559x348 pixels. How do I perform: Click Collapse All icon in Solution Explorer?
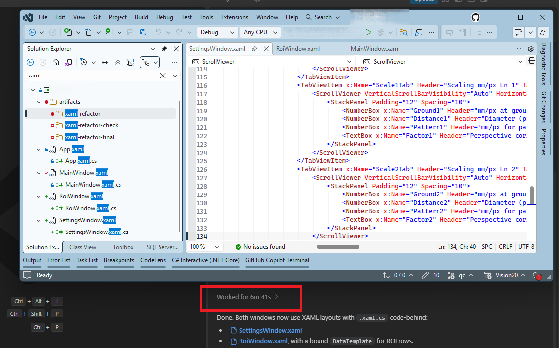click(x=118, y=62)
